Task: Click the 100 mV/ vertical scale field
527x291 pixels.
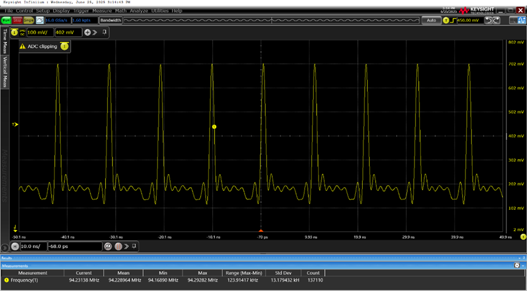Action: [x=40, y=32]
